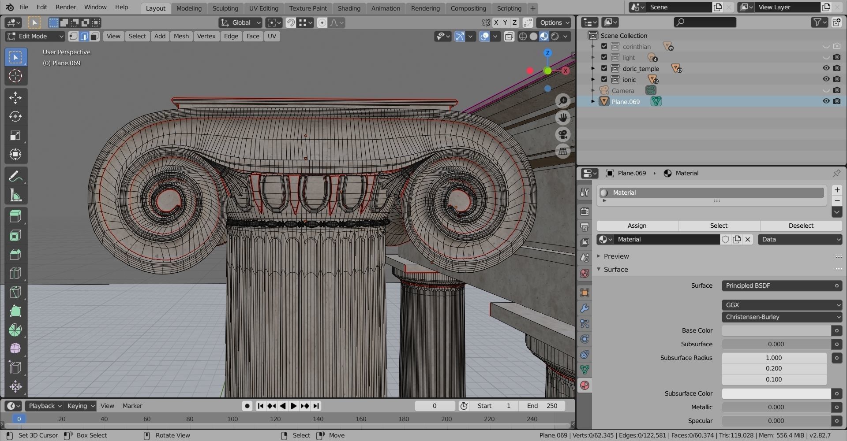The height and width of the screenshot is (441, 847).
Task: Select the Poly Build tool
Action: click(x=15, y=311)
